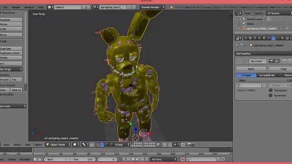
Task: Click the OpenGL render image icon
Action: tap(188, 144)
